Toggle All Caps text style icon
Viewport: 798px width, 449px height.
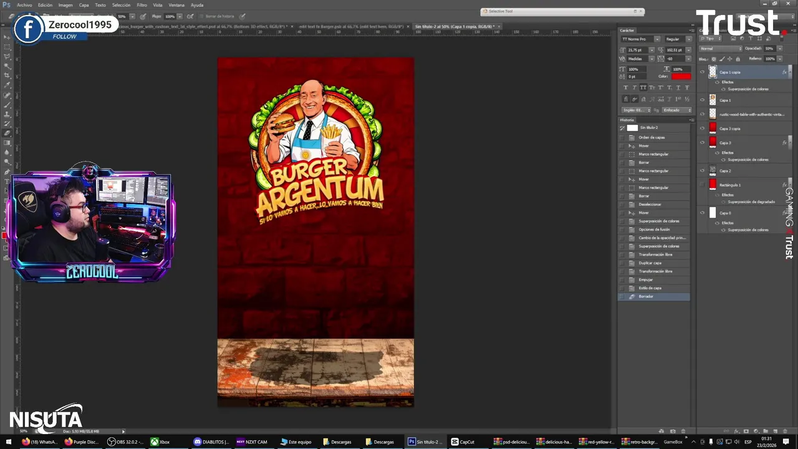click(x=643, y=87)
